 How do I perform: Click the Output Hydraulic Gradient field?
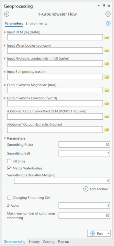(x=55, y=130)
